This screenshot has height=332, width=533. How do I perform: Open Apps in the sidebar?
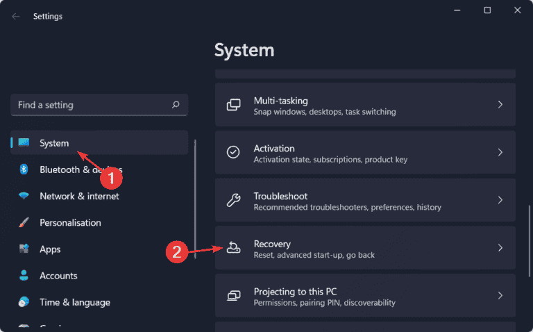(x=50, y=249)
